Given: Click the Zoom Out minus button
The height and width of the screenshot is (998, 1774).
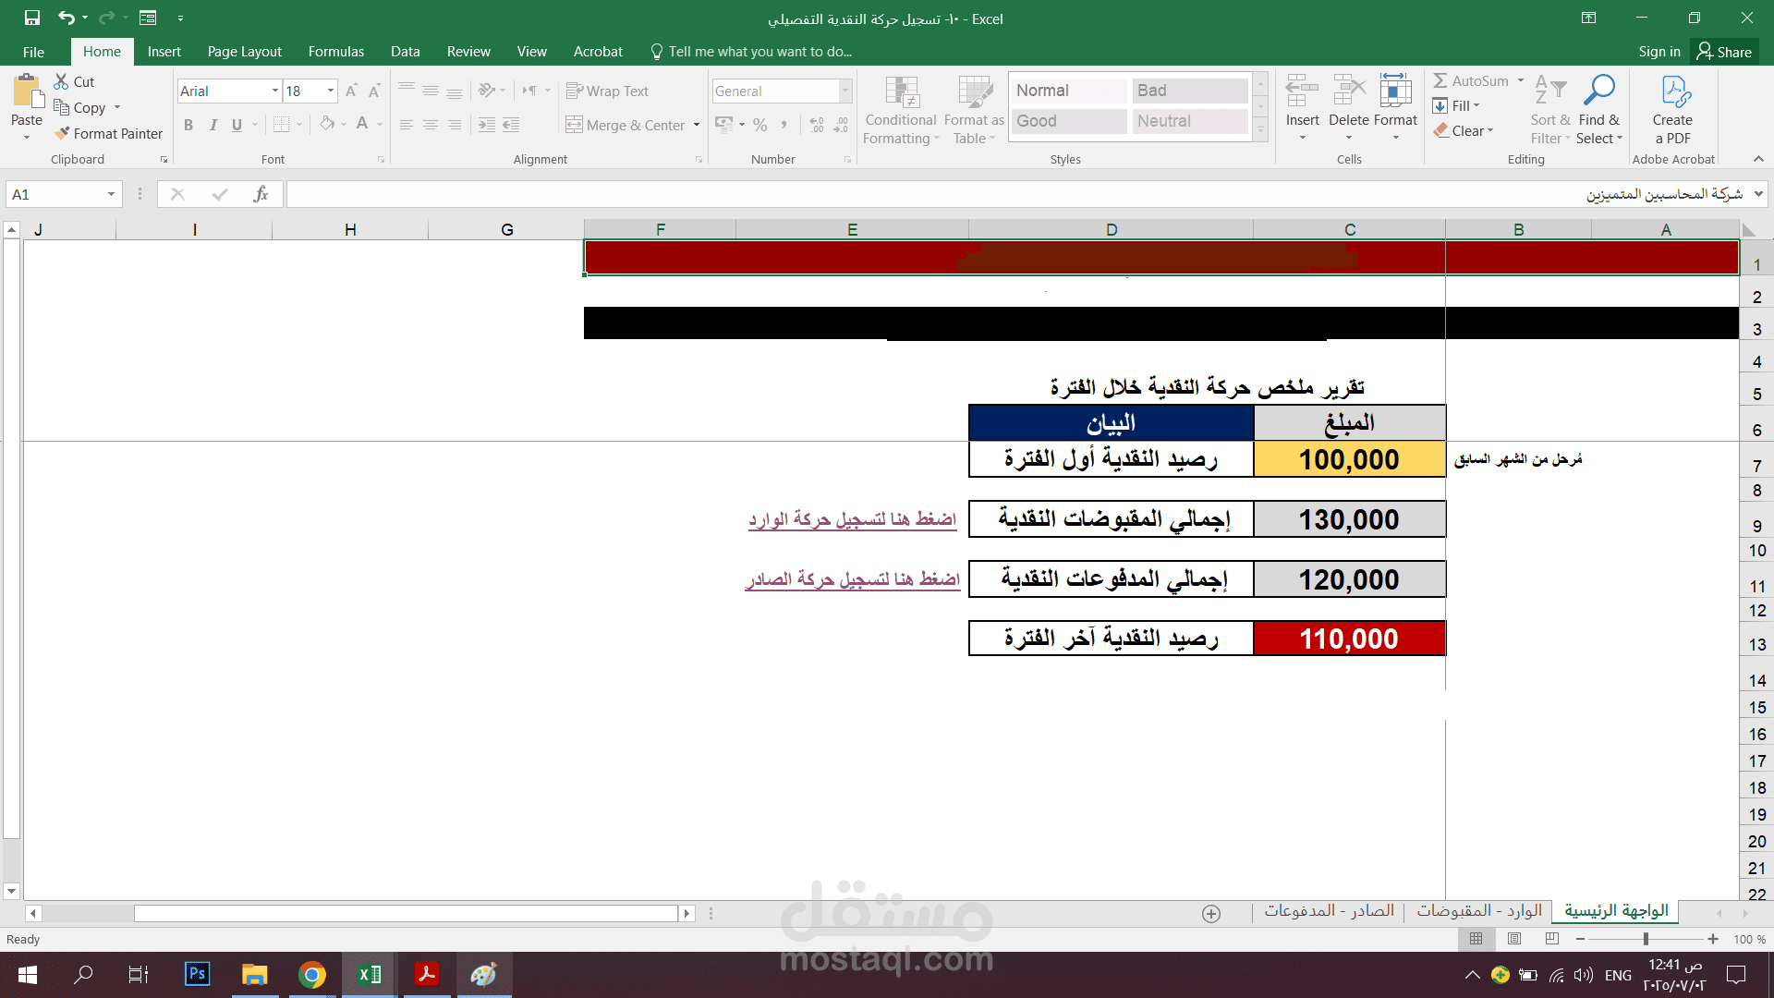Looking at the screenshot, I should [x=1581, y=939].
